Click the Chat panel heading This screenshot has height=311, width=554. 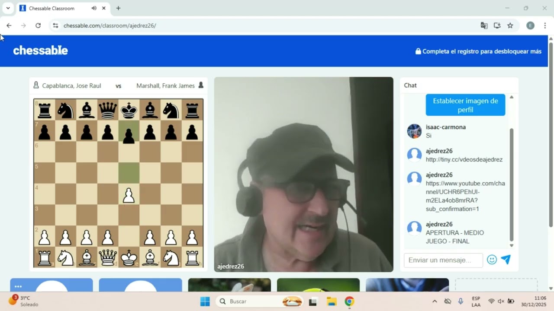pos(410,86)
